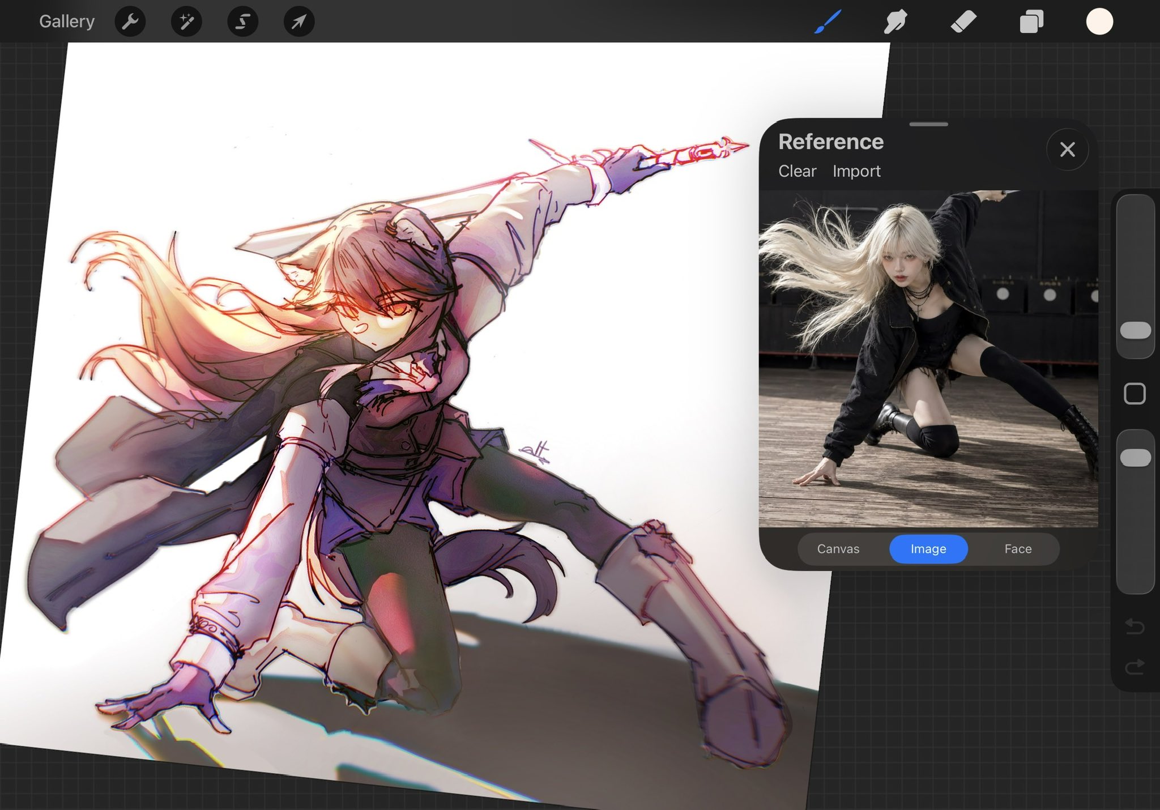The width and height of the screenshot is (1160, 810).
Task: Click the reference photo thumbnail
Action: pyautogui.click(x=928, y=359)
